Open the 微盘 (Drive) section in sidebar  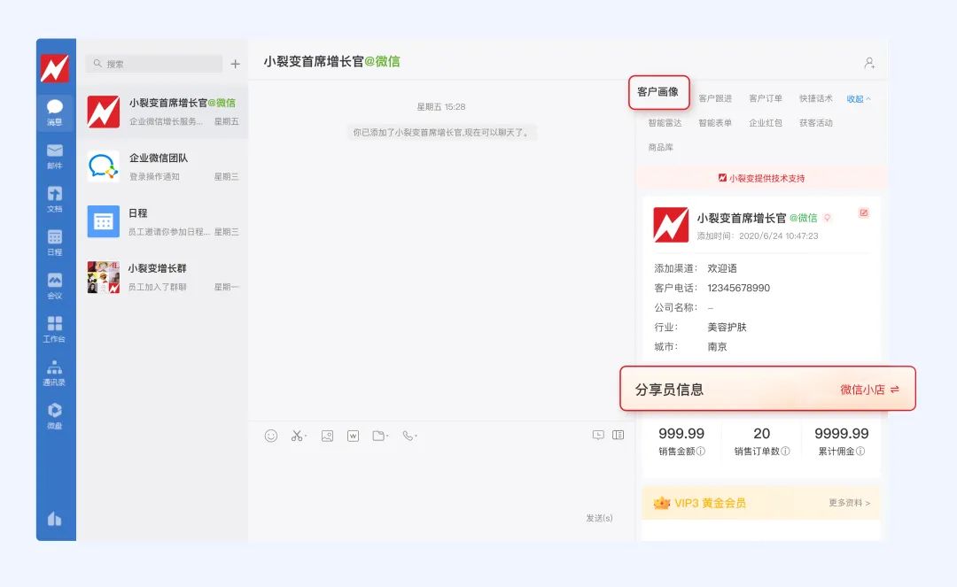pos(56,413)
